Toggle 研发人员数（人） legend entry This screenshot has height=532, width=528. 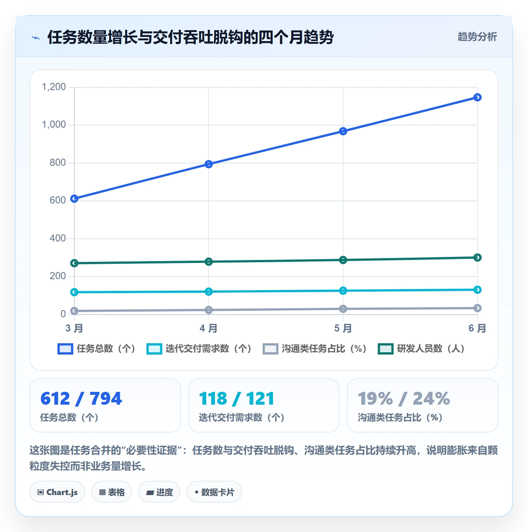422,349
